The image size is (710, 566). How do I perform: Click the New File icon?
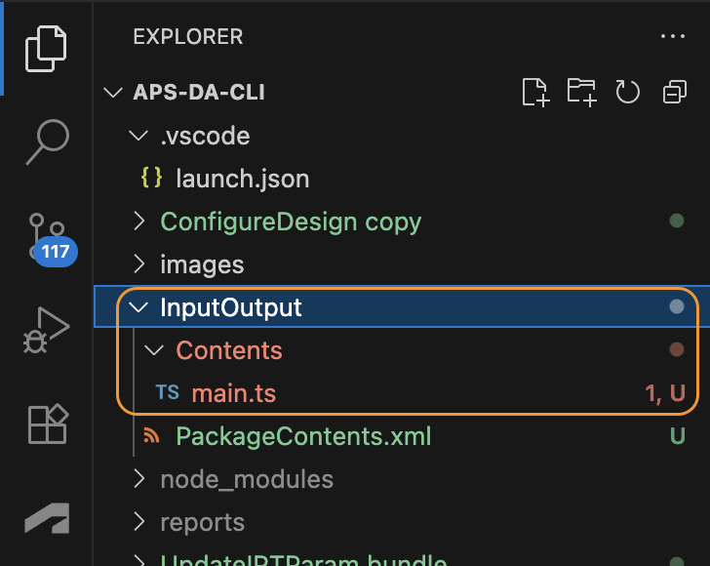(x=535, y=92)
